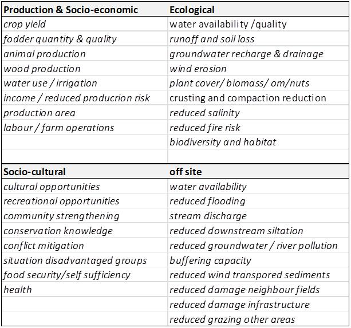Select the 'water use / irrigation' cell

[x=50, y=84]
